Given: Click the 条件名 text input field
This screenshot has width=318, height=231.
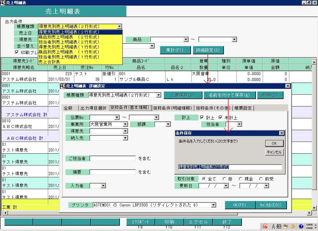Looking at the screenshot, I should coord(230,167).
